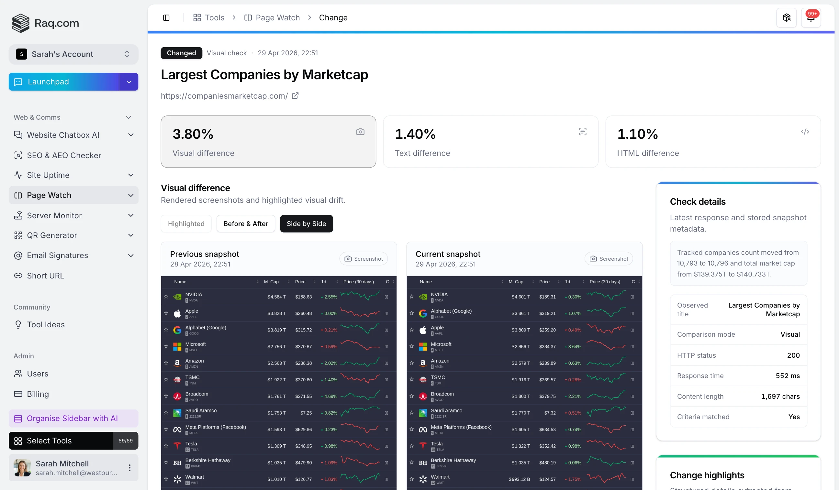This screenshot has height=490, width=839.
Task: Click the camera icon on the Visual difference card
Action: click(x=360, y=131)
